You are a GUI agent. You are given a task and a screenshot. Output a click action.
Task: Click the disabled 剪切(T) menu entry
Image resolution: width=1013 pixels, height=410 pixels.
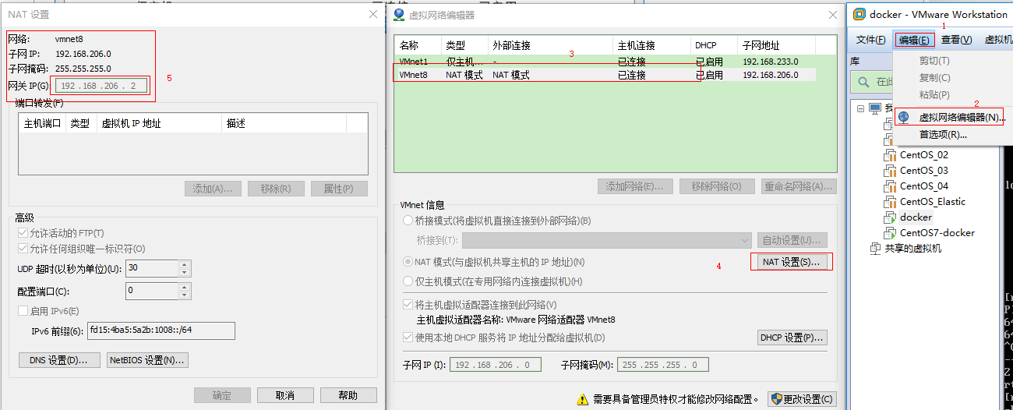(x=934, y=61)
